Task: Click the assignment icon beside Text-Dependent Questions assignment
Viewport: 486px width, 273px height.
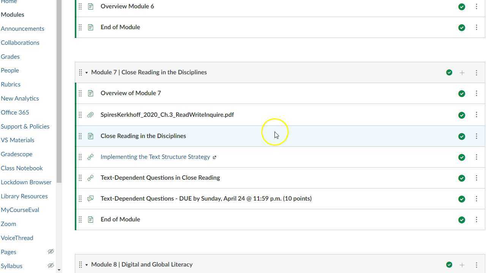Action: pos(90,198)
